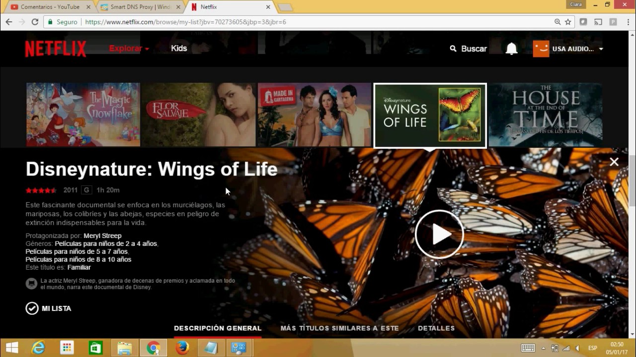Viewport: 636px width, 357px height.
Task: Launch Internet Explorer from taskbar
Action: click(x=38, y=348)
